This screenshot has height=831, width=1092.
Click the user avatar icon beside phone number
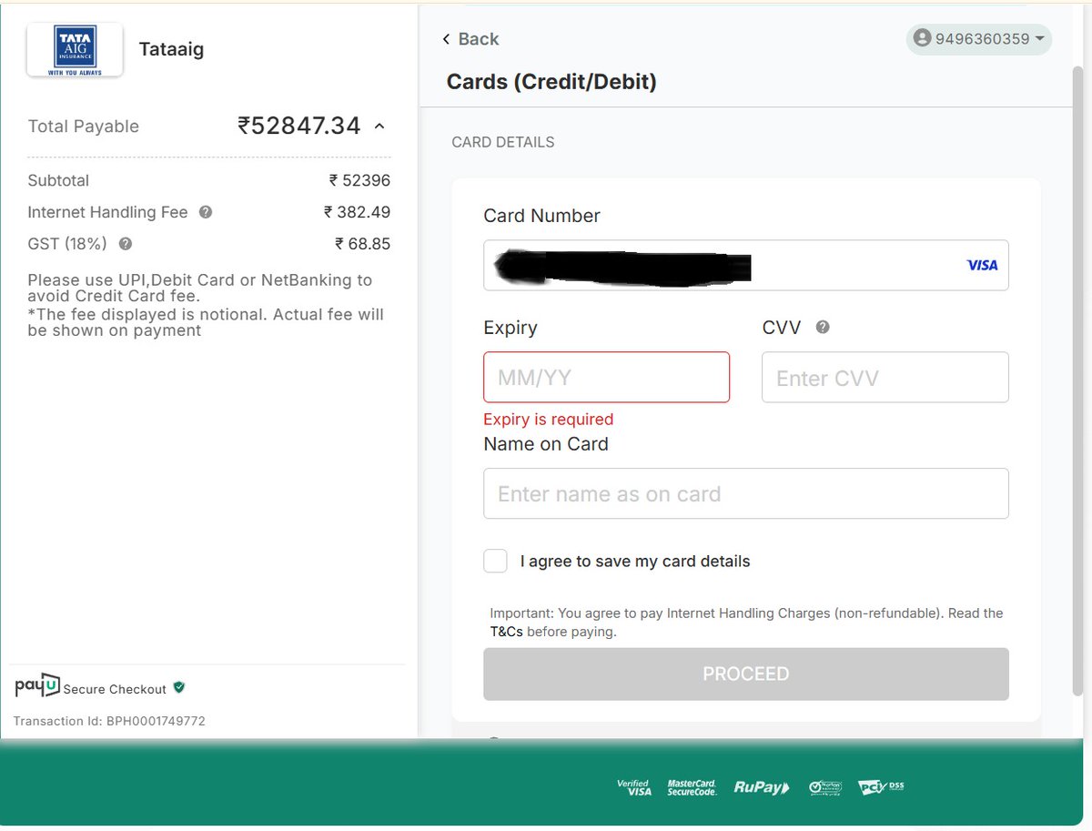pos(923,39)
